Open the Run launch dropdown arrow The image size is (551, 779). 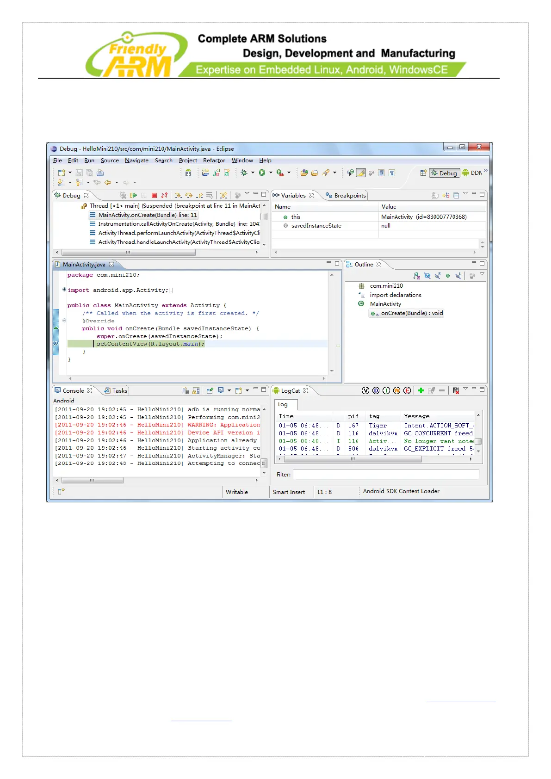click(271, 173)
